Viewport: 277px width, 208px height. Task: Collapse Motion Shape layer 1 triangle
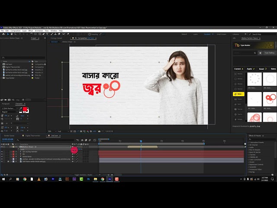(x=11, y=147)
